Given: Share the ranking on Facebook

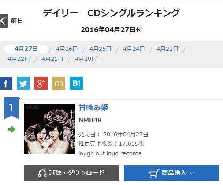Looking at the screenshot, I should pos(6,83).
